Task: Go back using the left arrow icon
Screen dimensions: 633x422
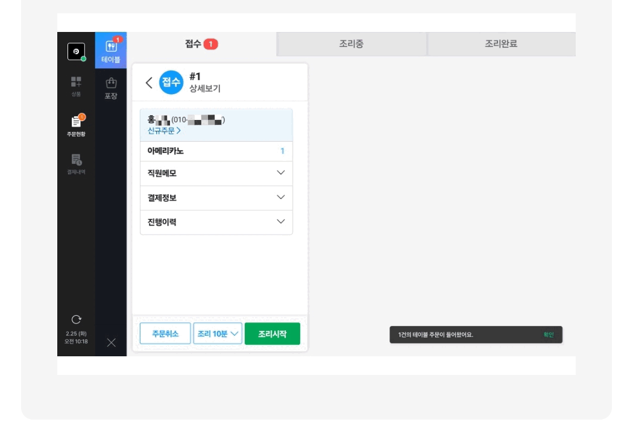Action: pyautogui.click(x=149, y=83)
